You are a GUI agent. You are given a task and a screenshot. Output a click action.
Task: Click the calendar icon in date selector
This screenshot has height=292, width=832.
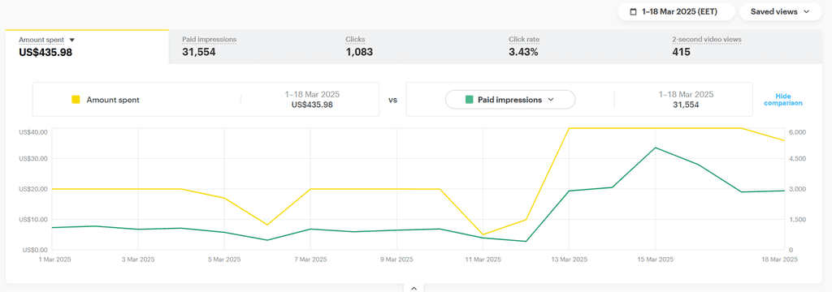[633, 11]
